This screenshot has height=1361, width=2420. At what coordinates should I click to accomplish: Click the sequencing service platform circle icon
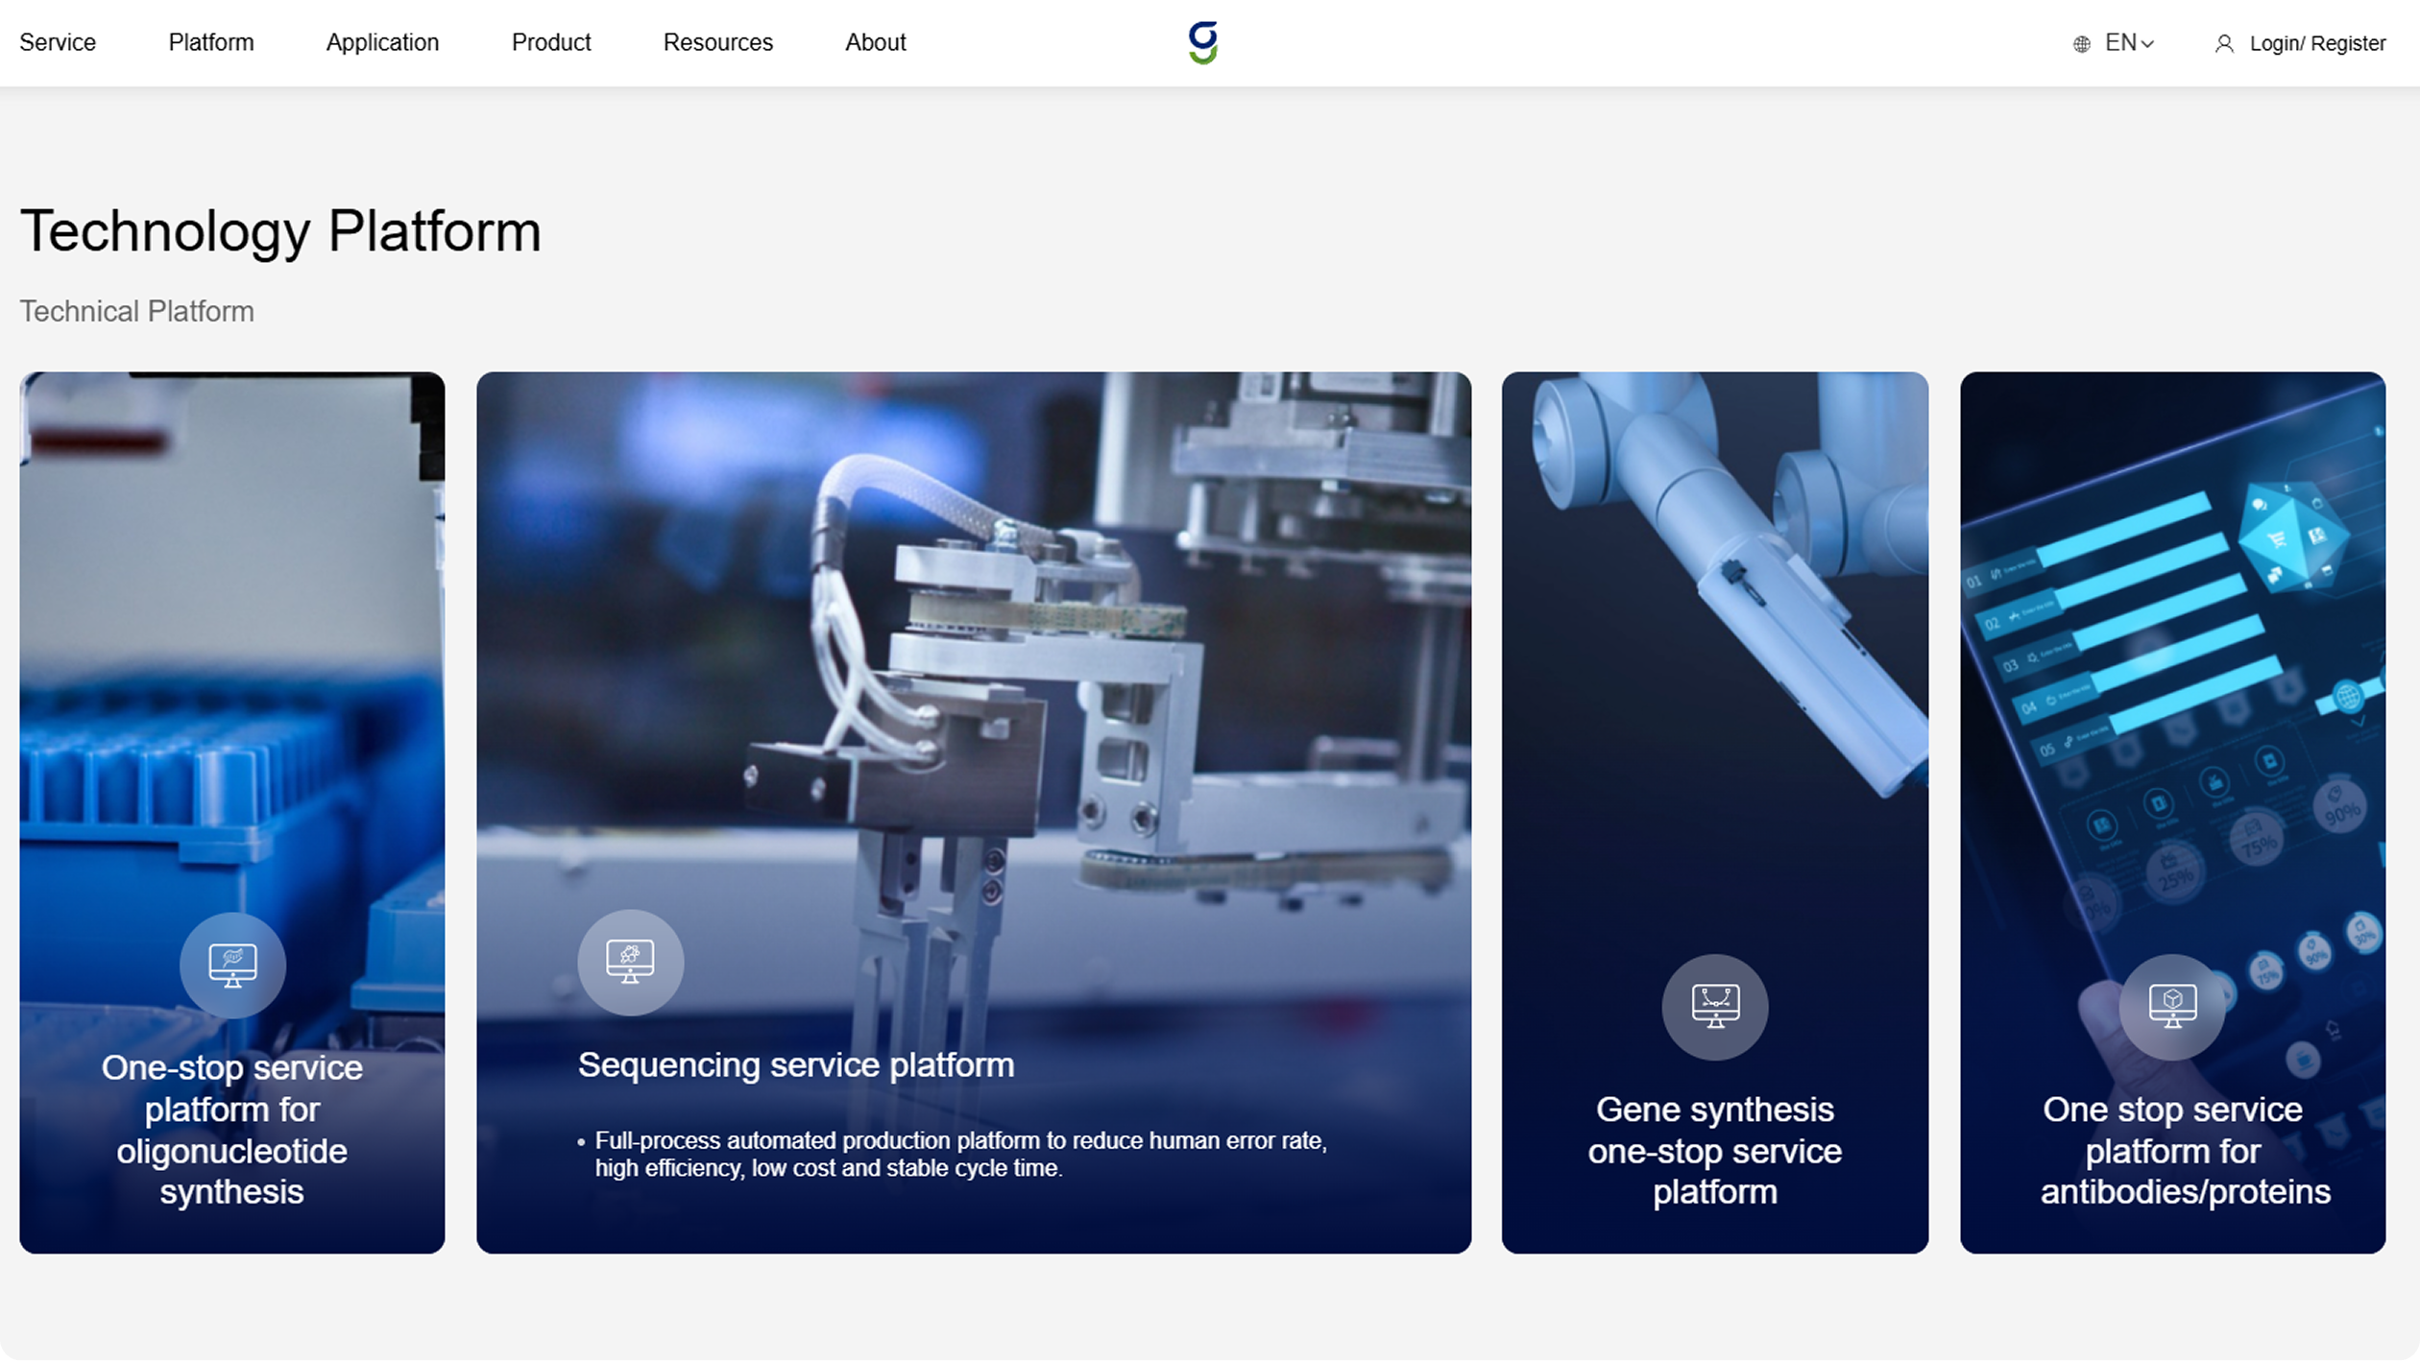(x=630, y=962)
